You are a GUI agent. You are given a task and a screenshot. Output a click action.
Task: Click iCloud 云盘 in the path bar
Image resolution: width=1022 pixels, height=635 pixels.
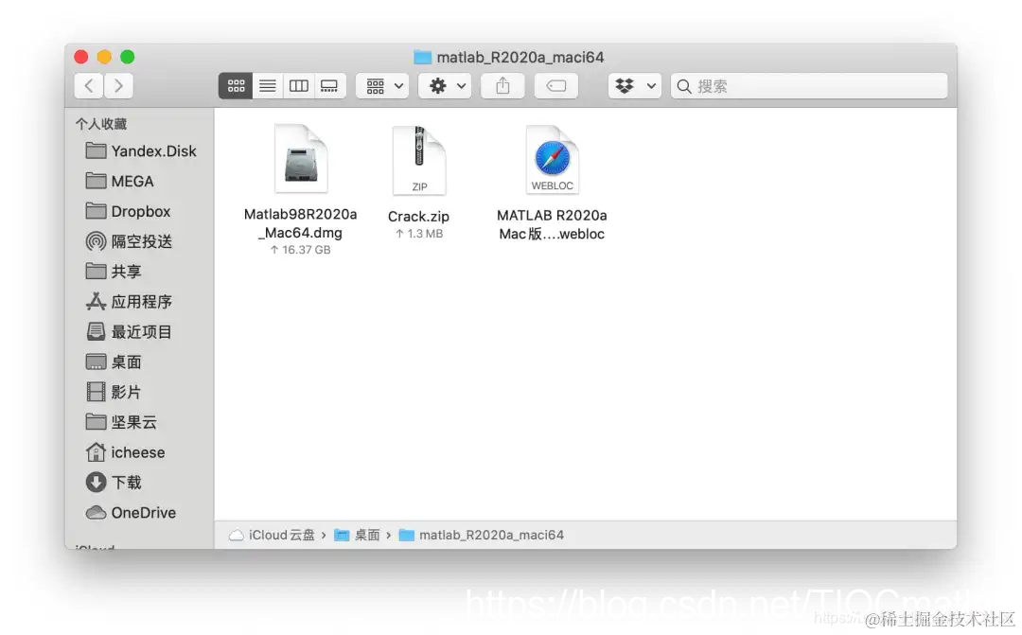(273, 536)
